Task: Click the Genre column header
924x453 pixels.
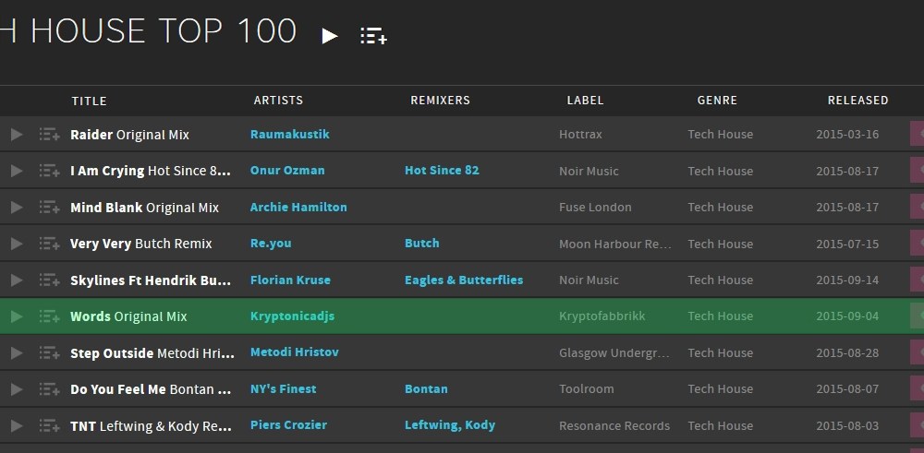Action: pyautogui.click(x=717, y=101)
